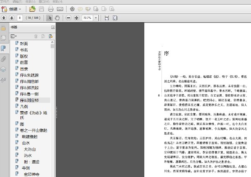Select the 序&鲁一弼 bookmark
The image size is (251, 177).
pyautogui.click(x=29, y=94)
